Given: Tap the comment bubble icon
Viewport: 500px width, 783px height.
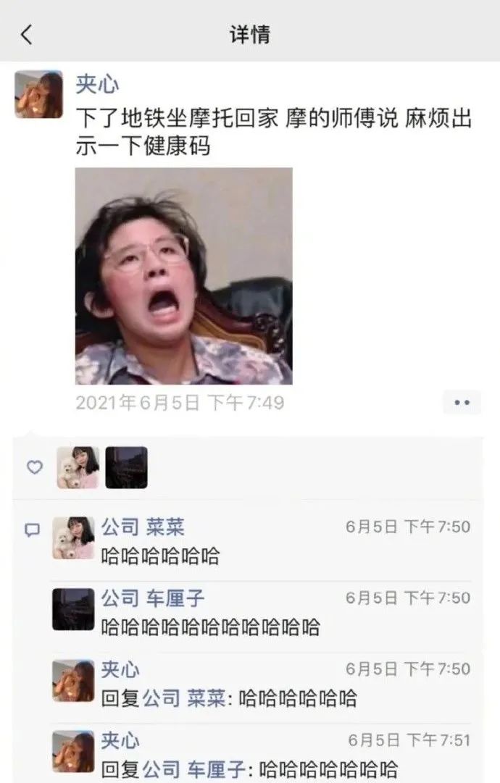Looking at the screenshot, I should 33,529.
